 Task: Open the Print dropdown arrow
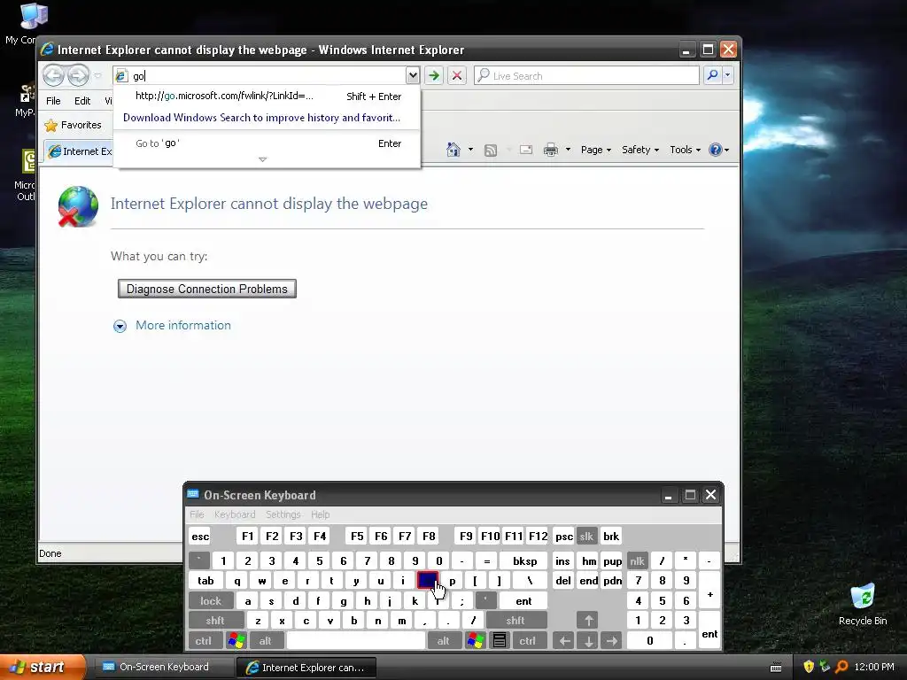[x=568, y=150]
